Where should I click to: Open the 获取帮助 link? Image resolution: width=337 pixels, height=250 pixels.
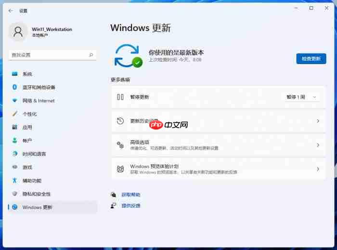tap(131, 195)
